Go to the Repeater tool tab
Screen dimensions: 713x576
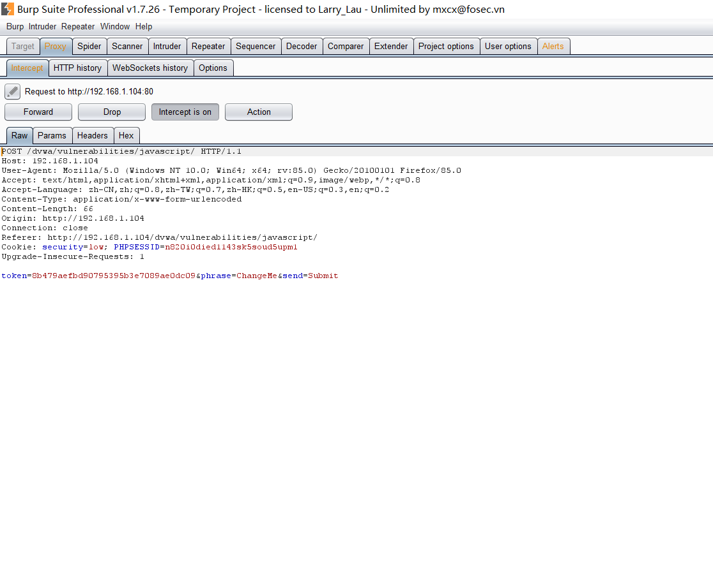click(208, 46)
